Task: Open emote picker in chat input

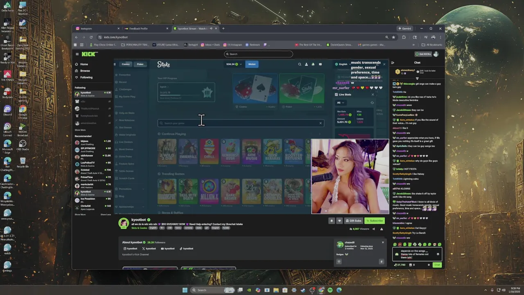Action: click(x=438, y=254)
